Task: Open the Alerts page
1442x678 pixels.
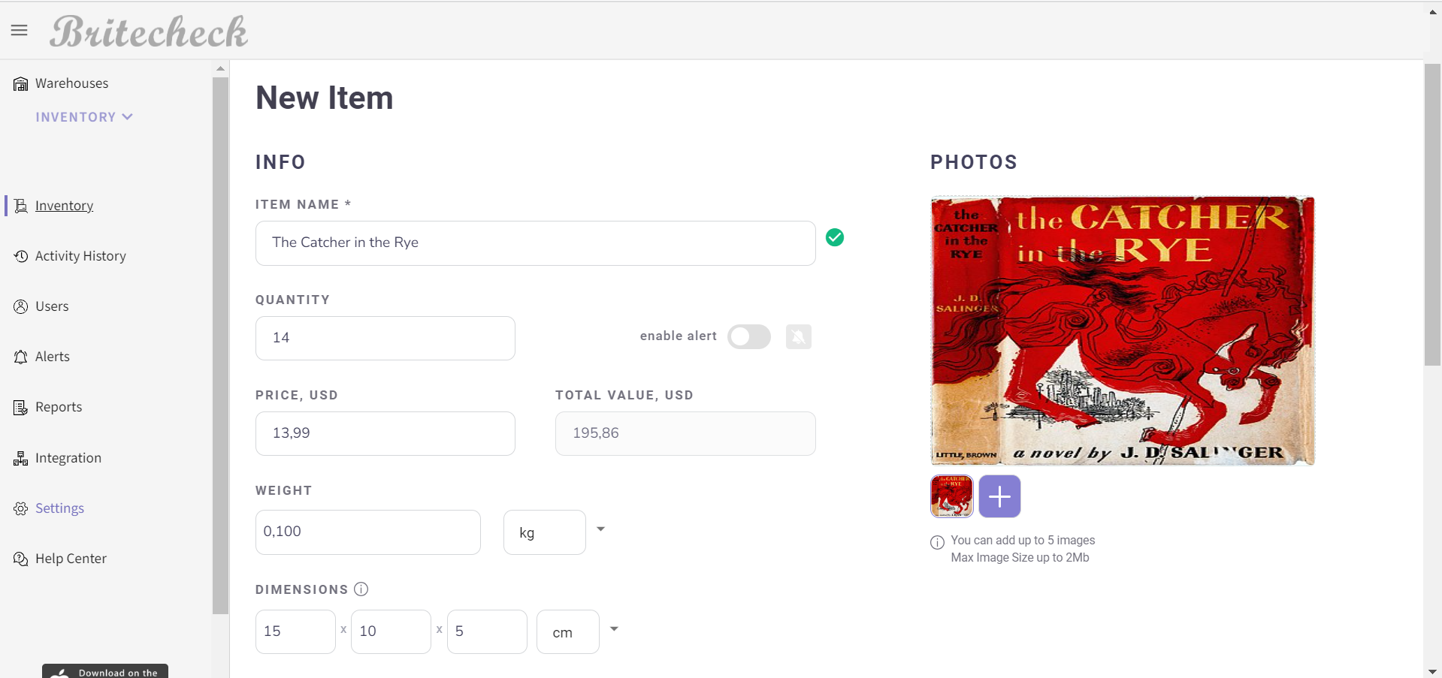Action: coord(53,357)
